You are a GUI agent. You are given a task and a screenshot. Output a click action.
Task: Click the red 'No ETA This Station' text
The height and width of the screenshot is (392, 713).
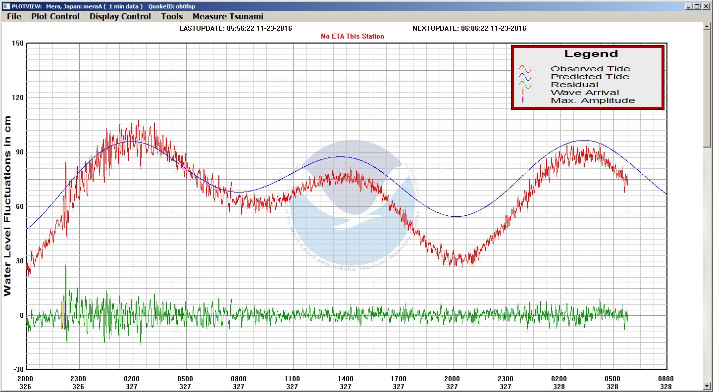pyautogui.click(x=352, y=36)
